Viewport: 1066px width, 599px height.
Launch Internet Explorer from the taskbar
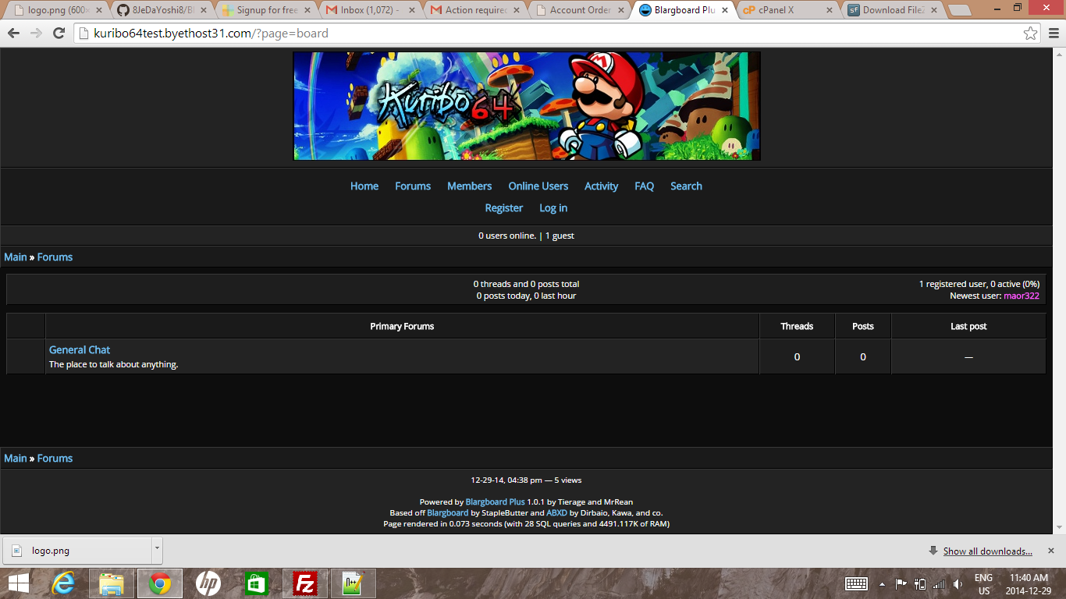64,583
